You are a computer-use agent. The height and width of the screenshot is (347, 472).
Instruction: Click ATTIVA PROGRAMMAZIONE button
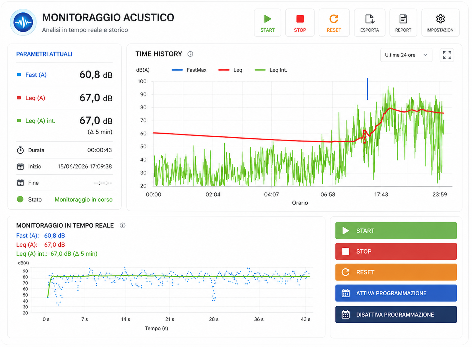pos(396,293)
